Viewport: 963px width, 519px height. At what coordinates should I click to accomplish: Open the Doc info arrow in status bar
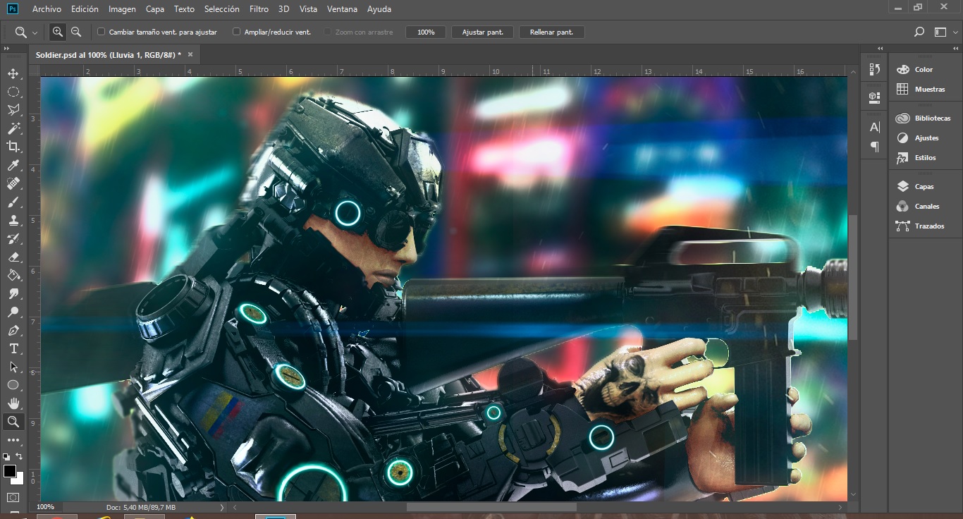[x=222, y=507]
